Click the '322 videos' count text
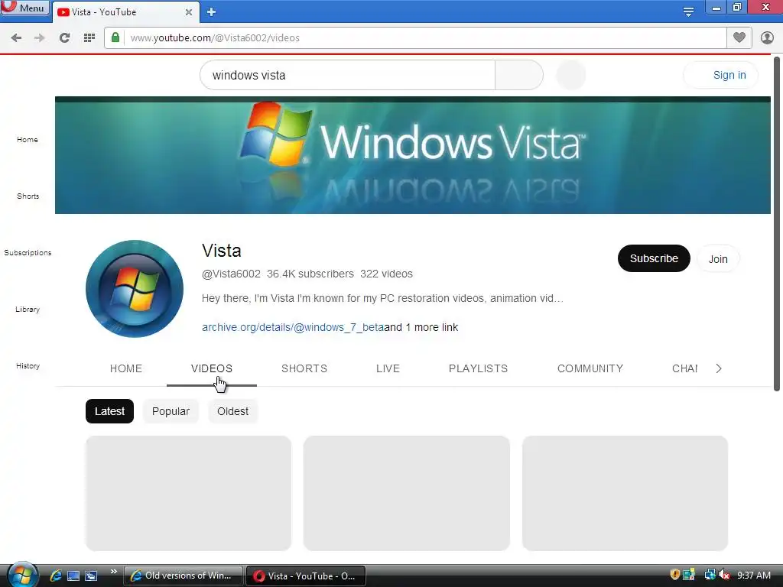This screenshot has width=783, height=587. 386,274
